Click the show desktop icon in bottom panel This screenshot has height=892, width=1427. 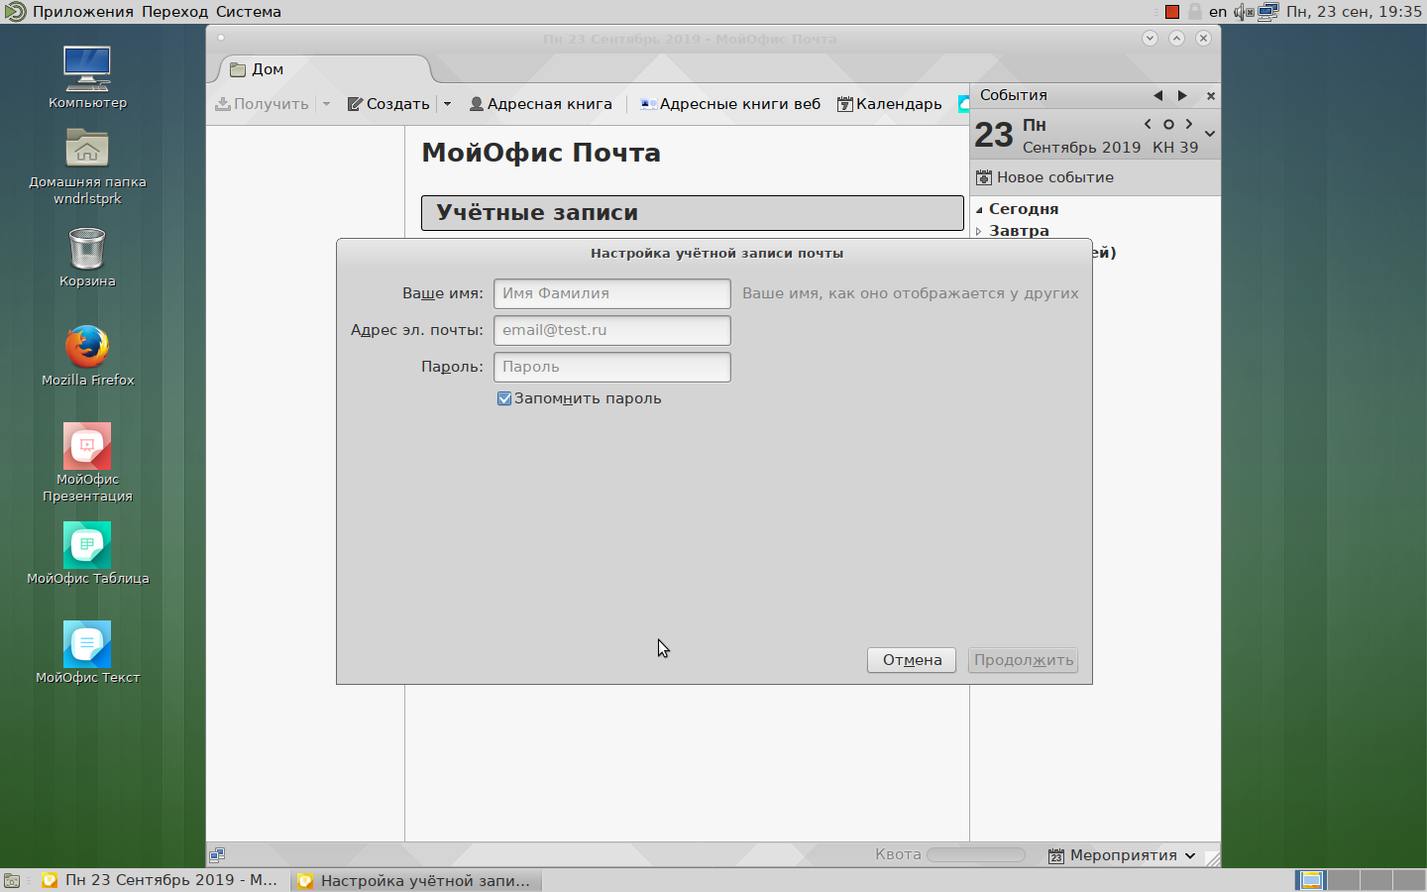[x=12, y=880]
